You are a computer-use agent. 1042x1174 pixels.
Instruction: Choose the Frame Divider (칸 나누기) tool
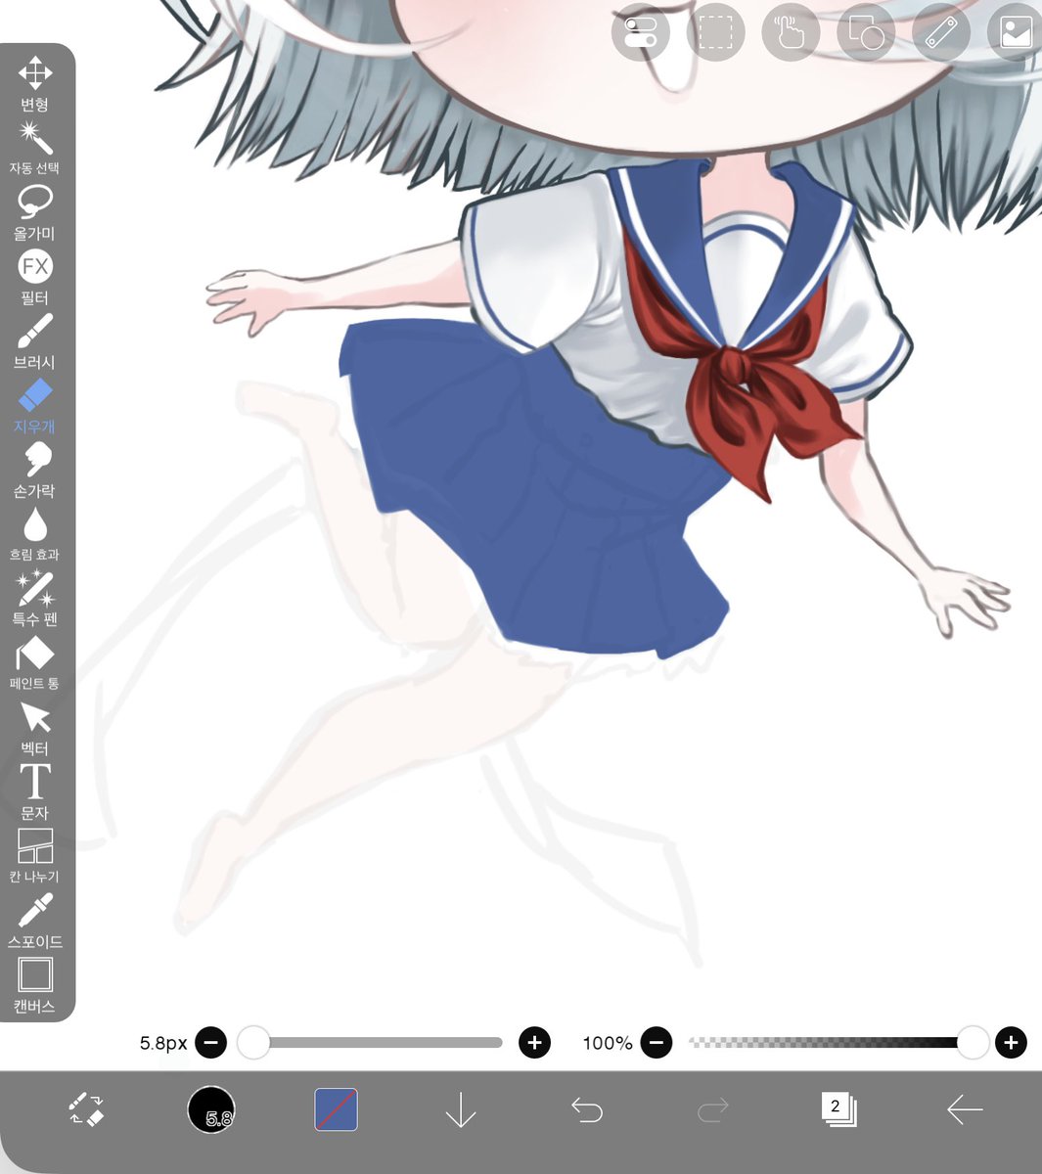[x=35, y=856]
